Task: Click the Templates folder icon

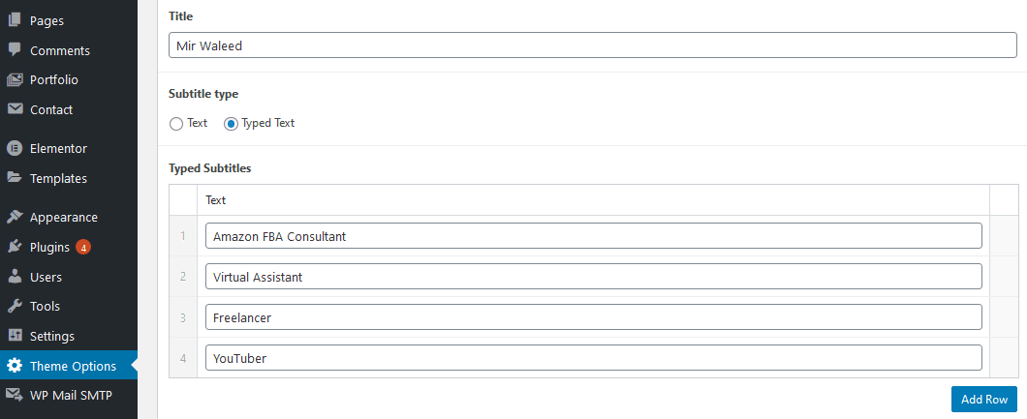Action: click(x=15, y=178)
